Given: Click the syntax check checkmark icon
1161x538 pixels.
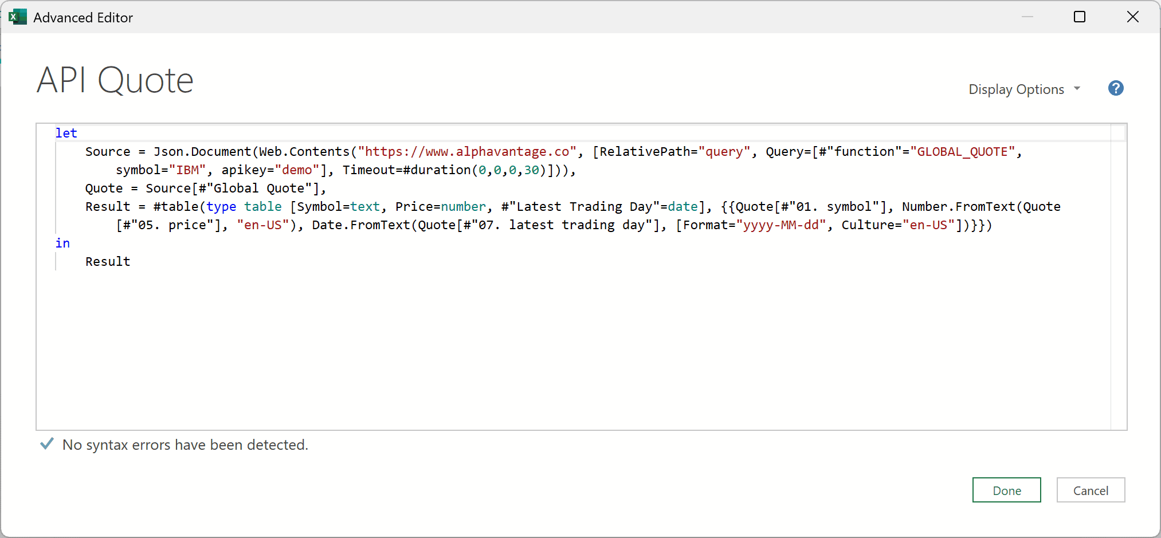Looking at the screenshot, I should pos(47,444).
